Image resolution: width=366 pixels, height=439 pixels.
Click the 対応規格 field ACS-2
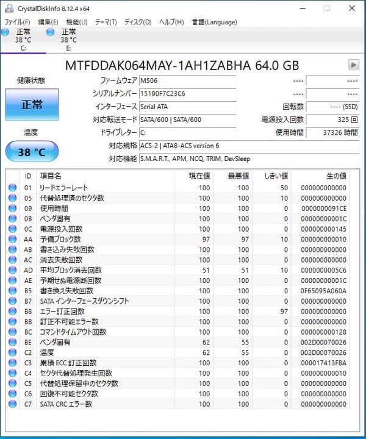click(249, 146)
